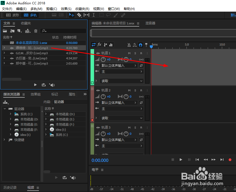Click insert into multitrack icon in Files panel

coord(28,31)
